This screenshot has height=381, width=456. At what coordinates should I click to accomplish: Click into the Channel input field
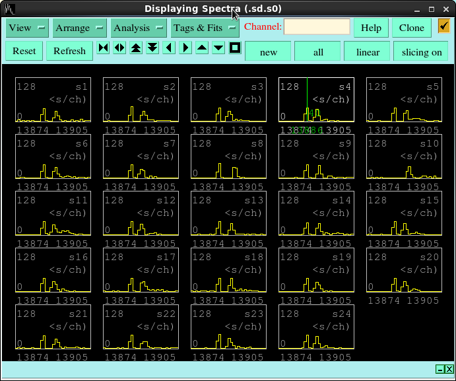click(x=317, y=27)
